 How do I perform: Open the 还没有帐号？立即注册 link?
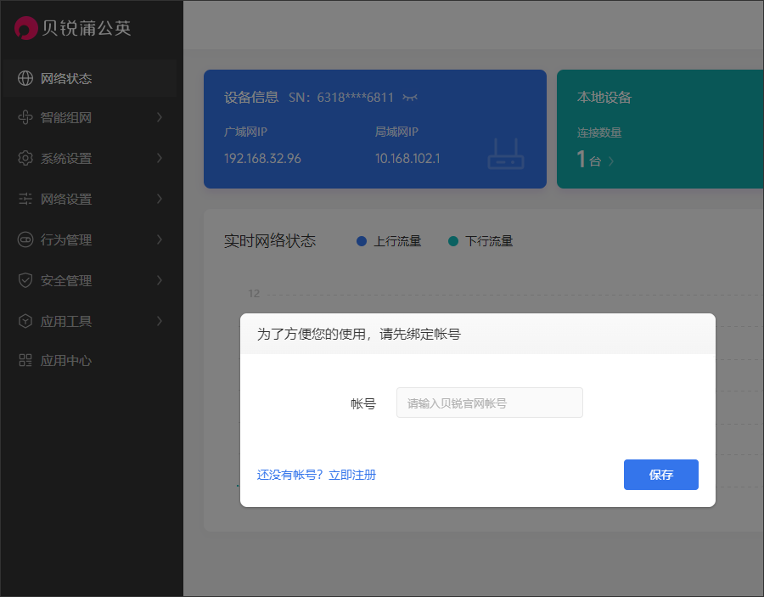click(317, 475)
